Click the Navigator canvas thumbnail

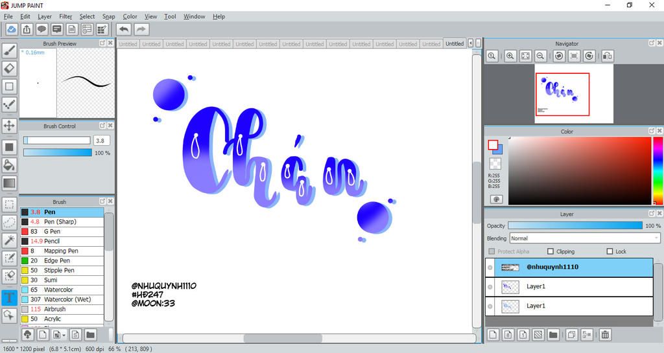[x=574, y=94]
